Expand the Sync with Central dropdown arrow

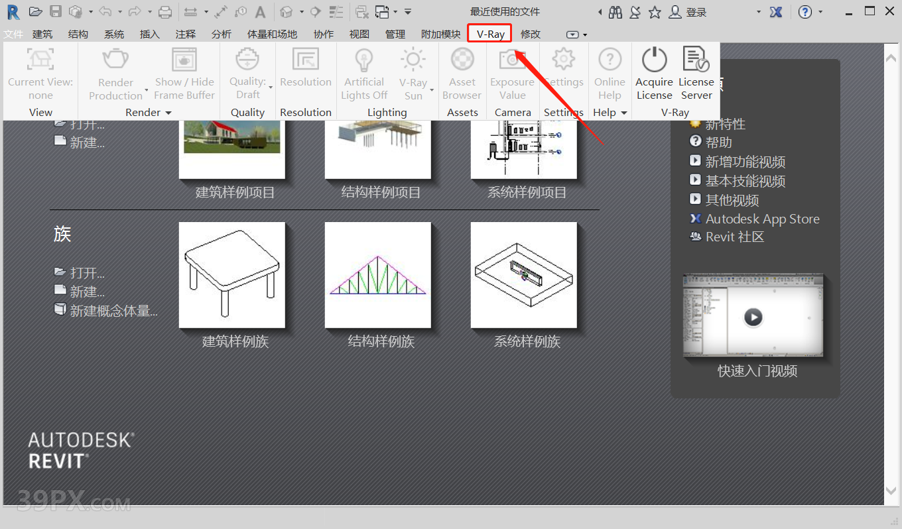point(91,12)
